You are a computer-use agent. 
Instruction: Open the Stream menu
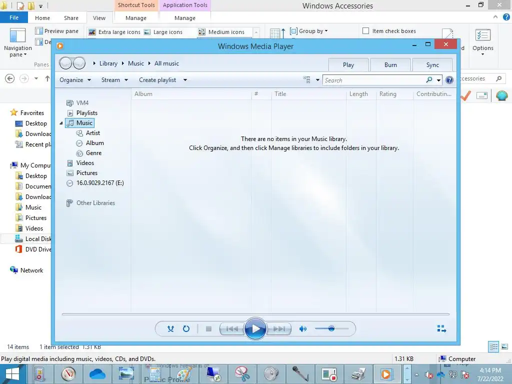point(114,80)
